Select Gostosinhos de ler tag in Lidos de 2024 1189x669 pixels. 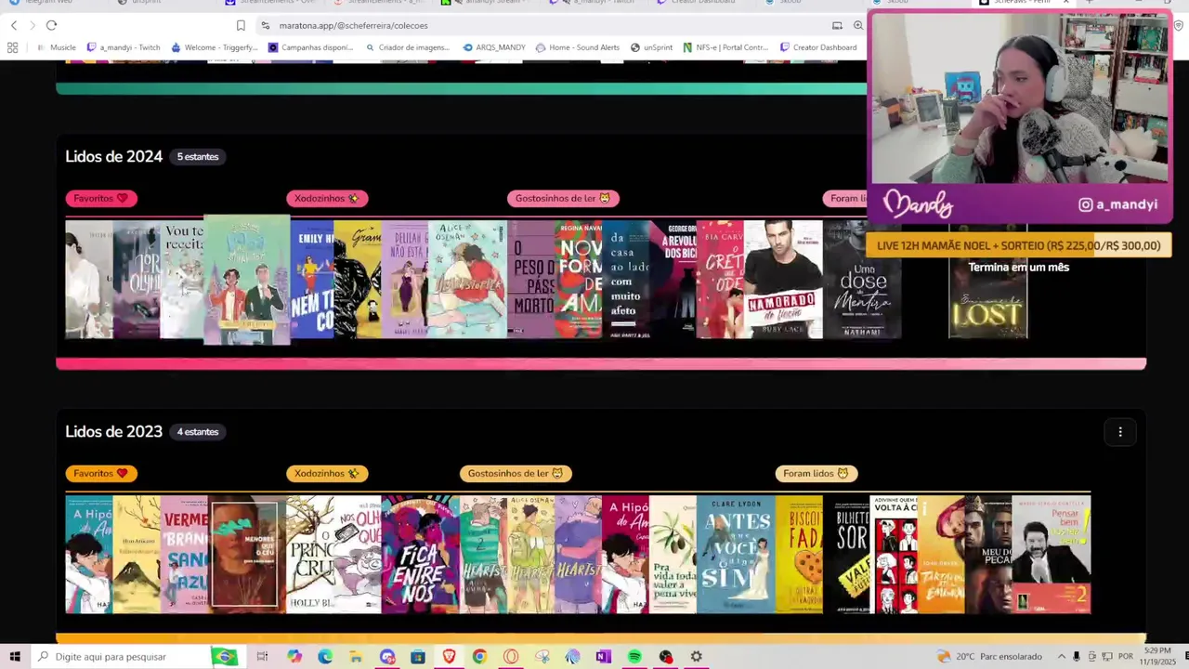pyautogui.click(x=563, y=198)
